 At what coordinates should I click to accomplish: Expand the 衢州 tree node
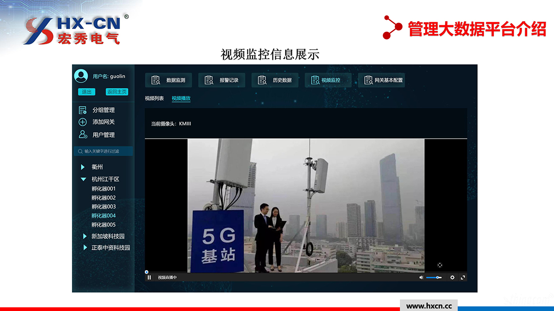83,167
